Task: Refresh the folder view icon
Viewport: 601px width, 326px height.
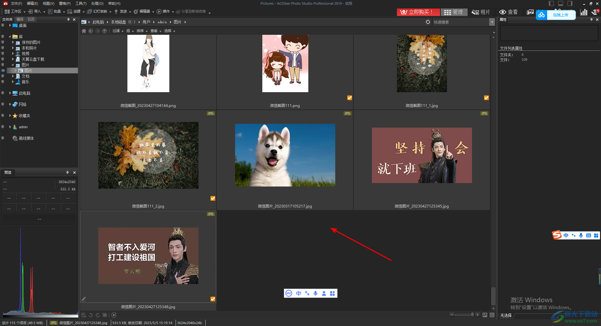Action: [x=428, y=22]
